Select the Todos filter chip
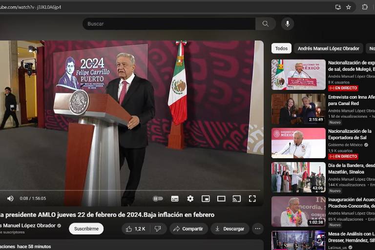375x250 pixels. point(281,48)
